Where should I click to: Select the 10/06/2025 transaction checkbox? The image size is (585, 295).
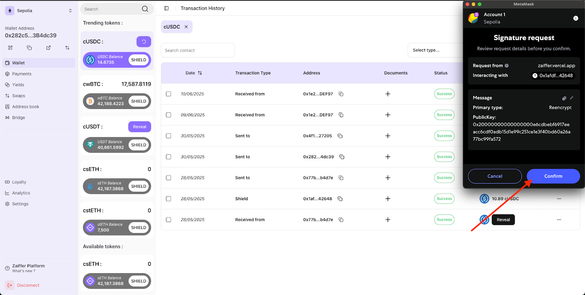point(169,94)
